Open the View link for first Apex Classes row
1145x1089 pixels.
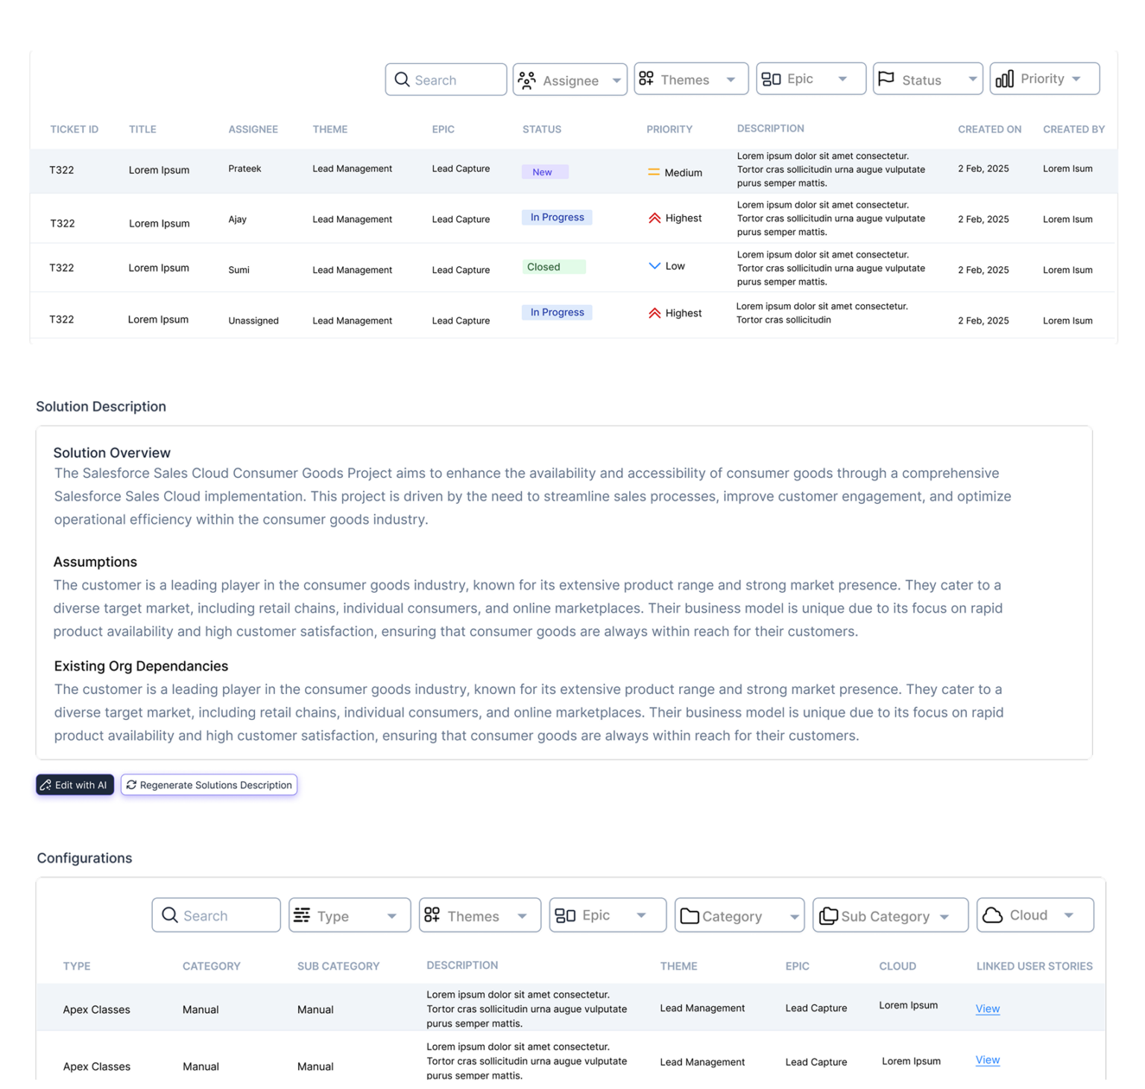point(987,1008)
